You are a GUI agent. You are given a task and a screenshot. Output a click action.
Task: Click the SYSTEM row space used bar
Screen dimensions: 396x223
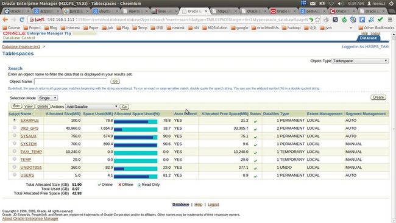[x=136, y=145]
